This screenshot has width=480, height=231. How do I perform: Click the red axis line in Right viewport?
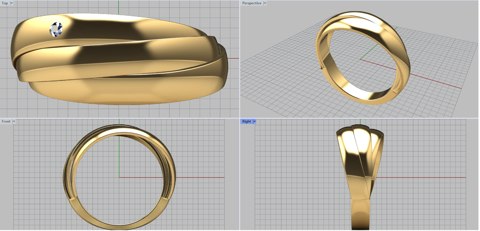point(420,177)
